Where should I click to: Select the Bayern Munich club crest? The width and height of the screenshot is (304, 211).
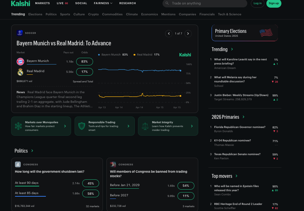20,61
